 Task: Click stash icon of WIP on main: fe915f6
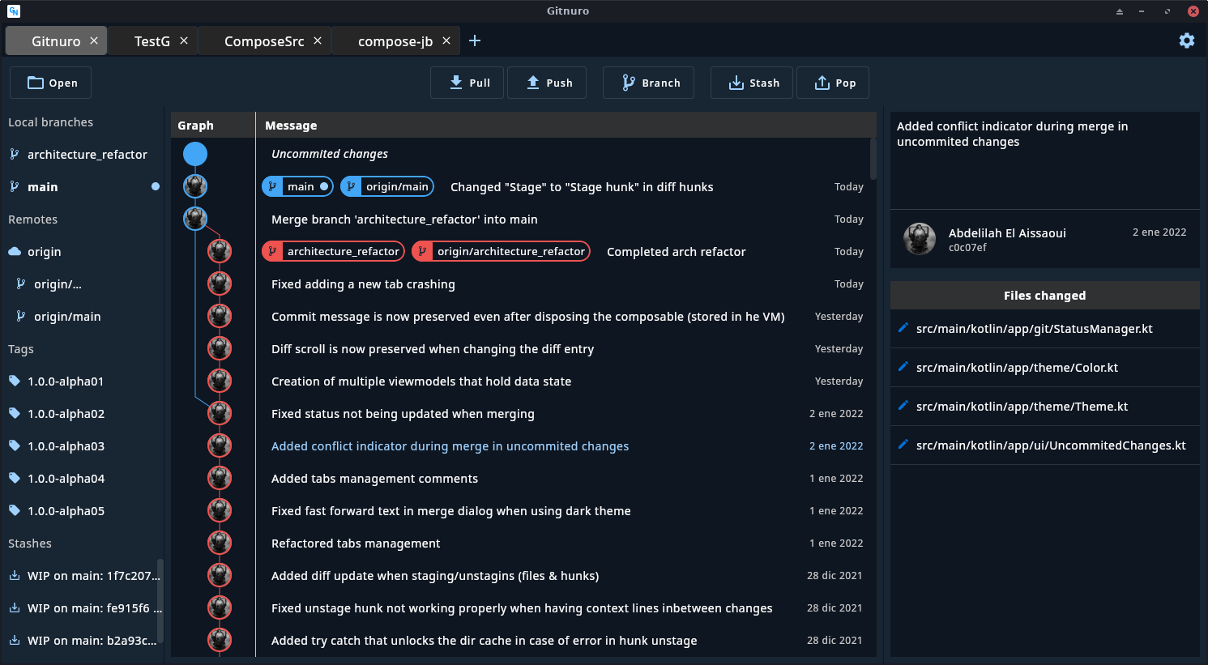[x=15, y=608]
